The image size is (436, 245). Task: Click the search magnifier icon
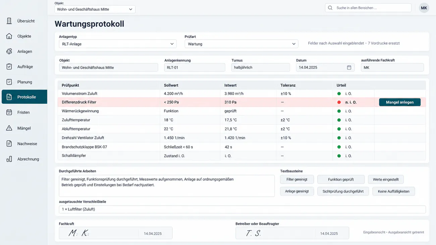[330, 8]
